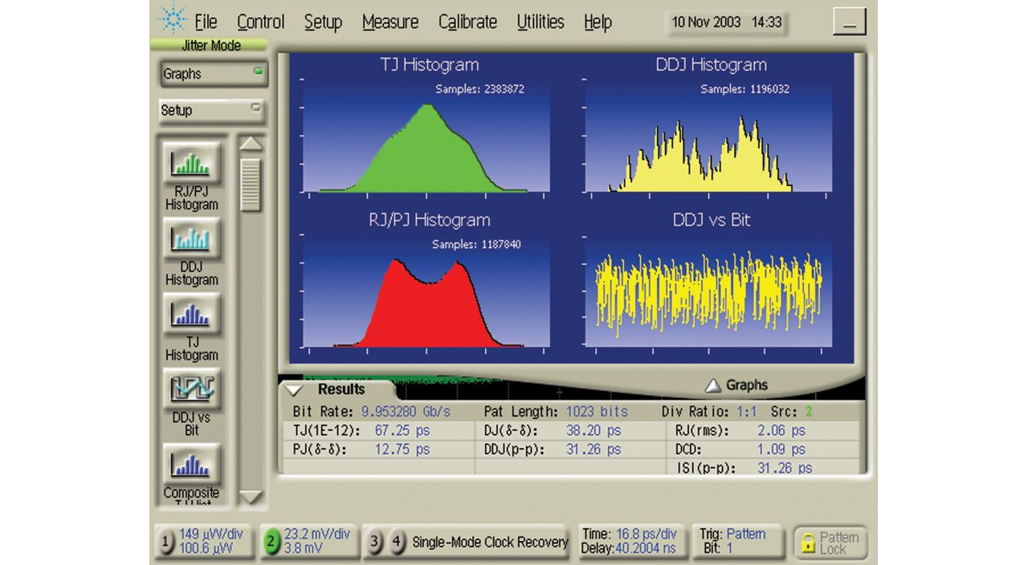
Task: Click the Samples: 1187840 readout
Action: coord(476,244)
